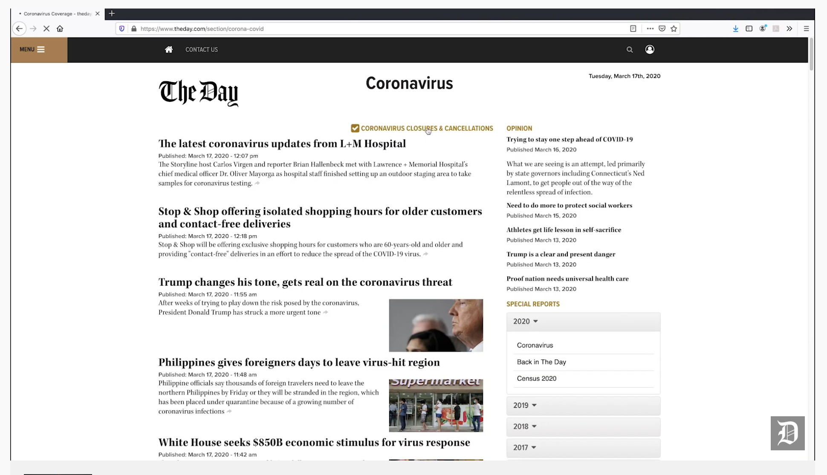827x475 pixels.
Task: Open the site search magnifier icon
Action: (629, 50)
